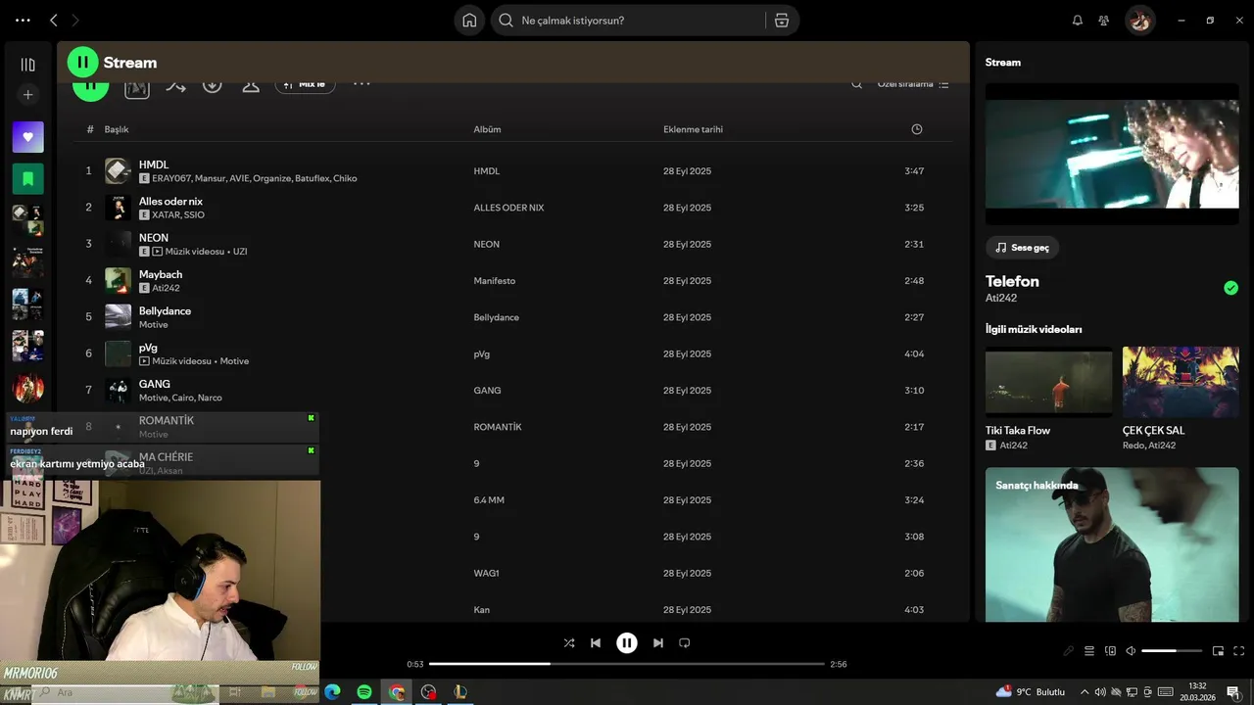Open the 'WAG1' album link

tap(486, 574)
